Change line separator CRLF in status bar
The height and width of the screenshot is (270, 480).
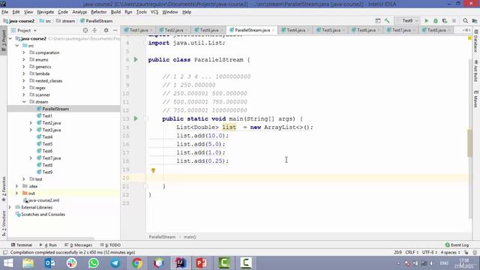click(412, 253)
